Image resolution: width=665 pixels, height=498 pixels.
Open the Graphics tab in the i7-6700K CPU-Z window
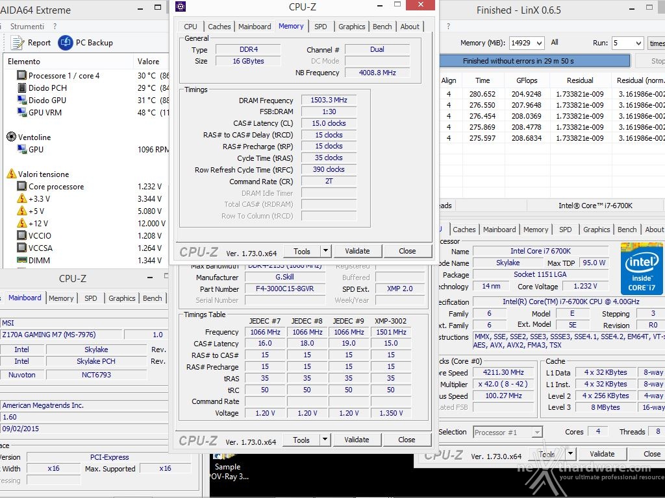click(596, 229)
